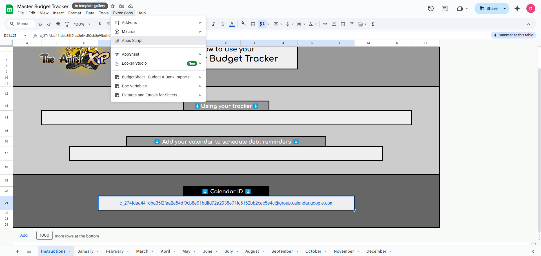
Task: Expand Share options arrow
Action: coord(505,8)
